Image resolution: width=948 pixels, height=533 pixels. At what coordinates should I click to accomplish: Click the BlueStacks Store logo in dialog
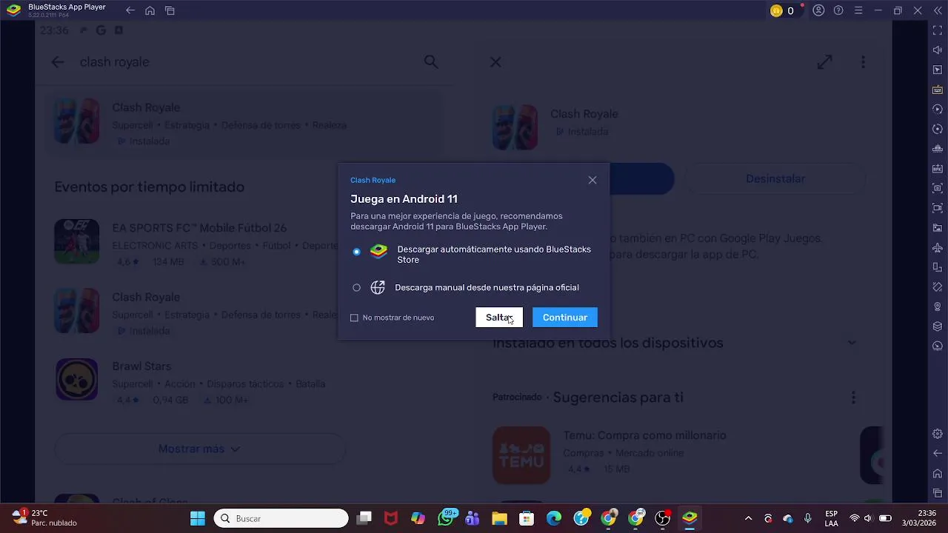coord(378,252)
